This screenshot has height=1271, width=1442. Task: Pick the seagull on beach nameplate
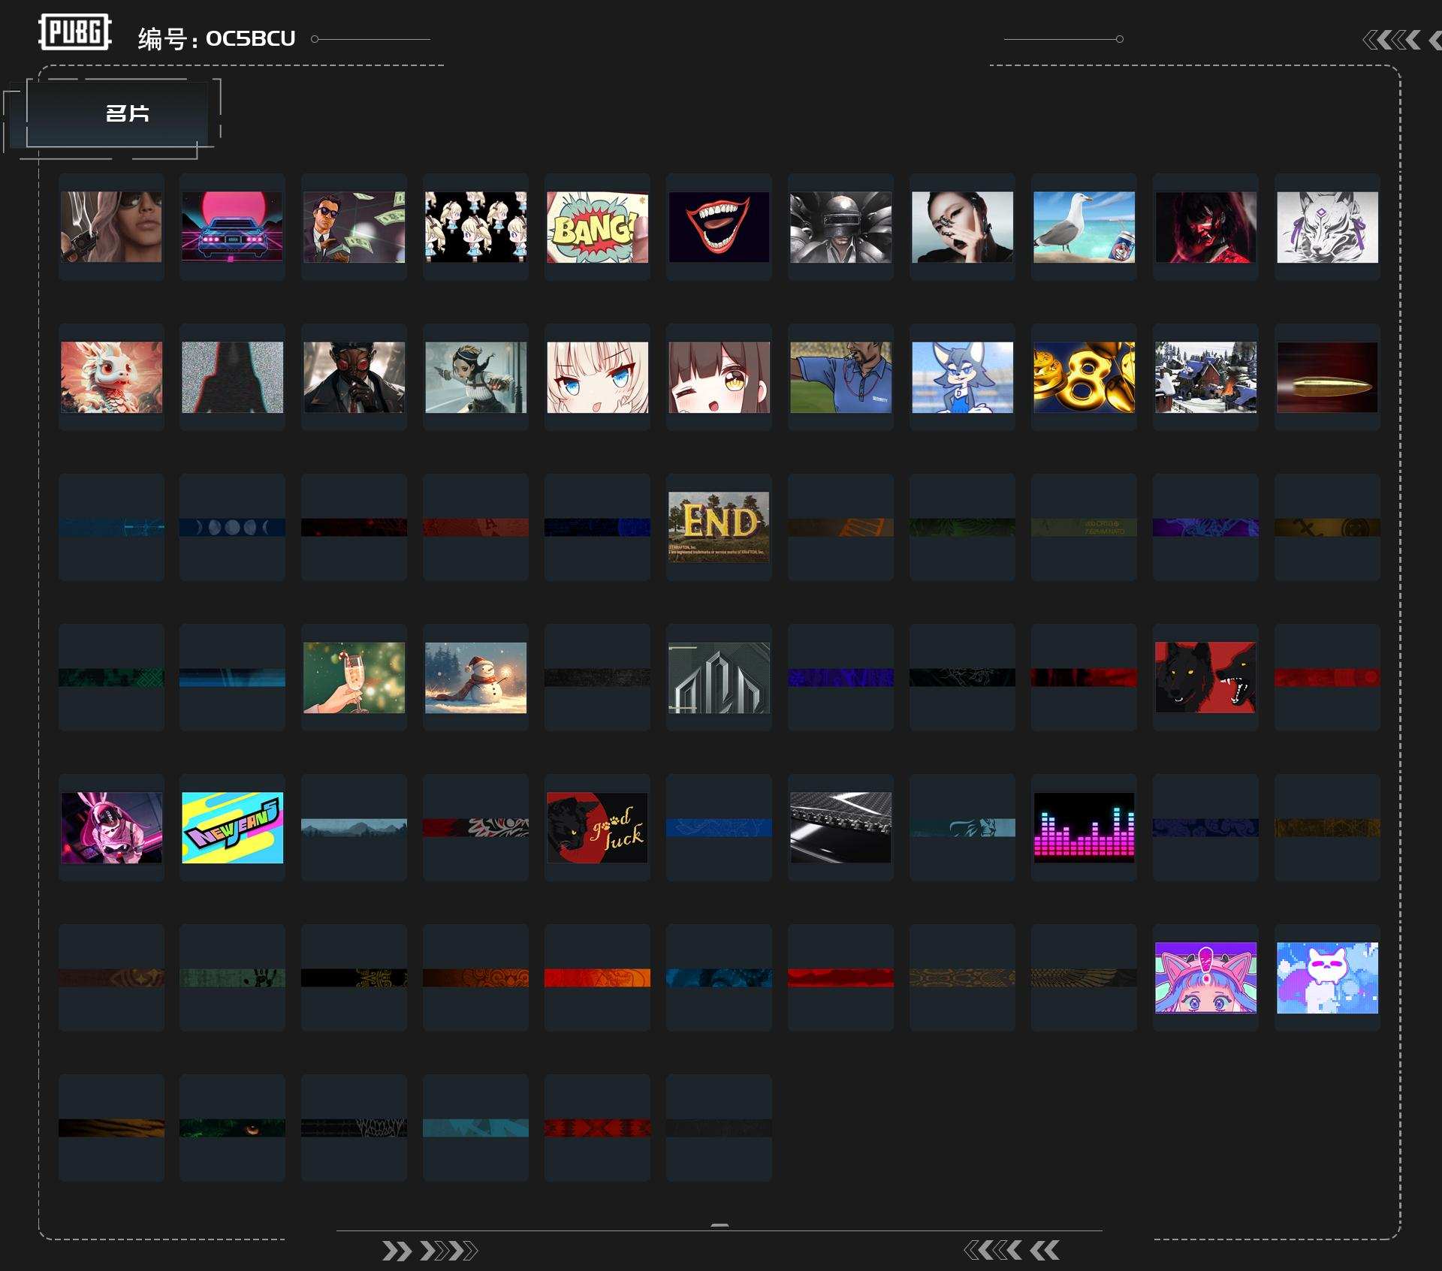point(1084,227)
